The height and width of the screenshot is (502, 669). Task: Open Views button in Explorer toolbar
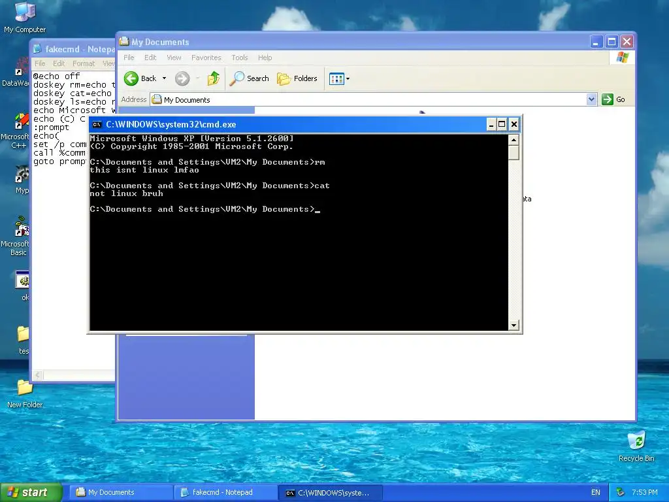pos(336,78)
